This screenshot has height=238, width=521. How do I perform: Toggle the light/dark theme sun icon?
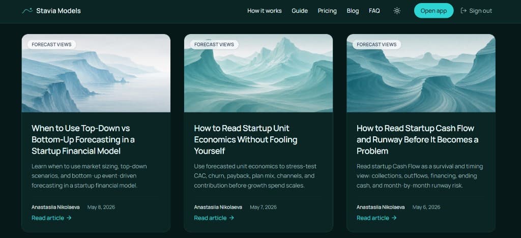click(x=397, y=11)
